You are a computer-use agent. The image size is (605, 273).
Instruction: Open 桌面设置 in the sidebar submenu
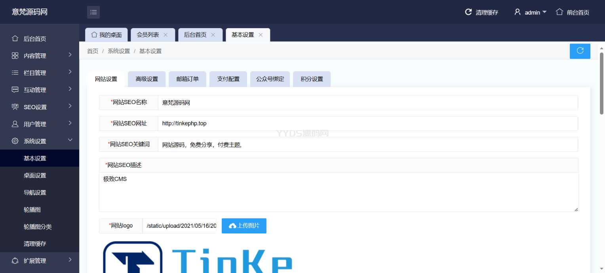pos(35,175)
